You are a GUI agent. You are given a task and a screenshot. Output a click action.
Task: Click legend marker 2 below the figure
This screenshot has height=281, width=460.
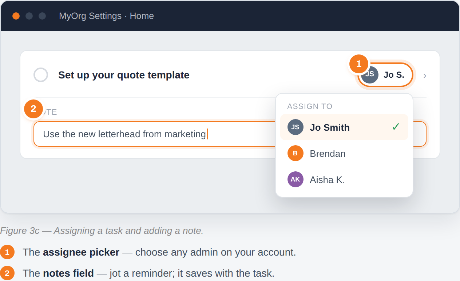click(7, 273)
